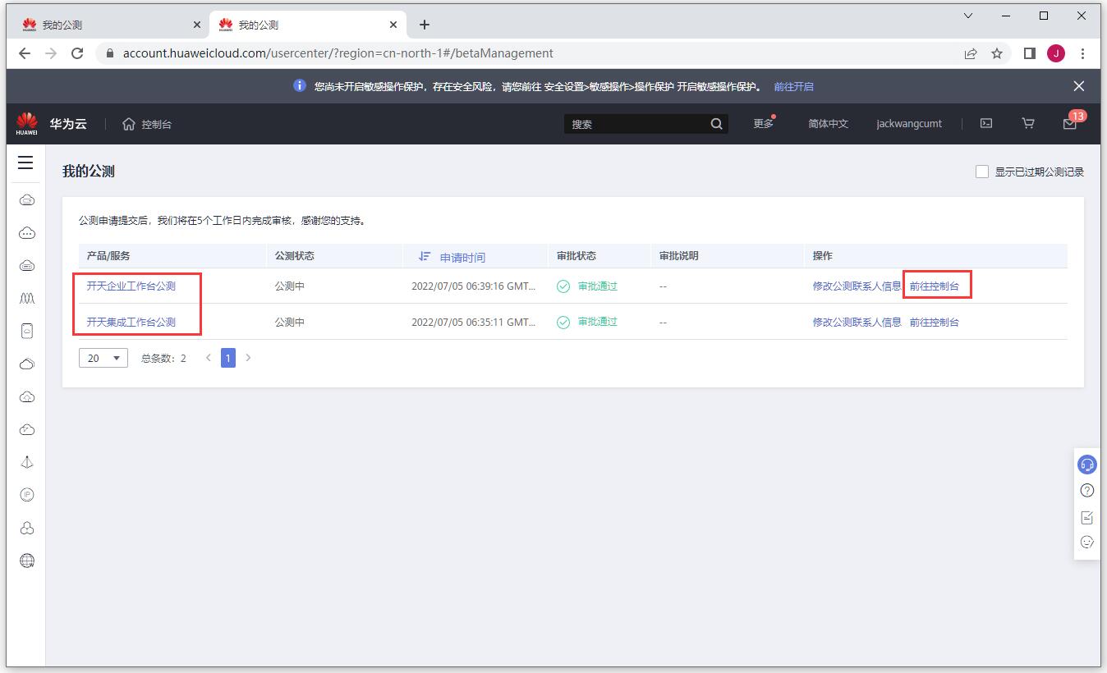This screenshot has width=1107, height=673.
Task: Go to pagination page 1
Action: [228, 358]
